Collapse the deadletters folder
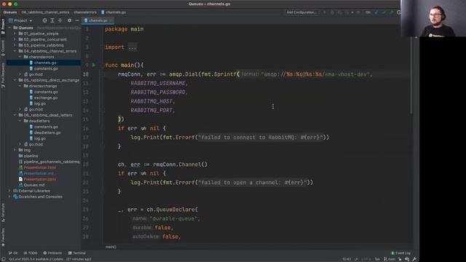Image resolution: width=466 pixels, height=262 pixels. point(20,121)
